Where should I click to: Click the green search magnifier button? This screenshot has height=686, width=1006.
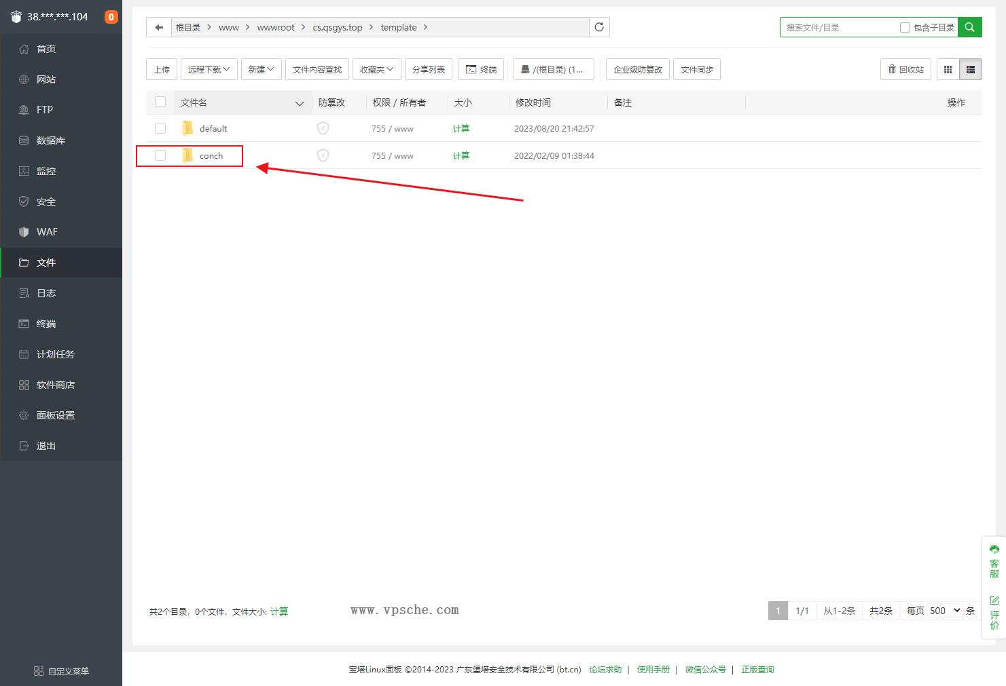(x=969, y=27)
